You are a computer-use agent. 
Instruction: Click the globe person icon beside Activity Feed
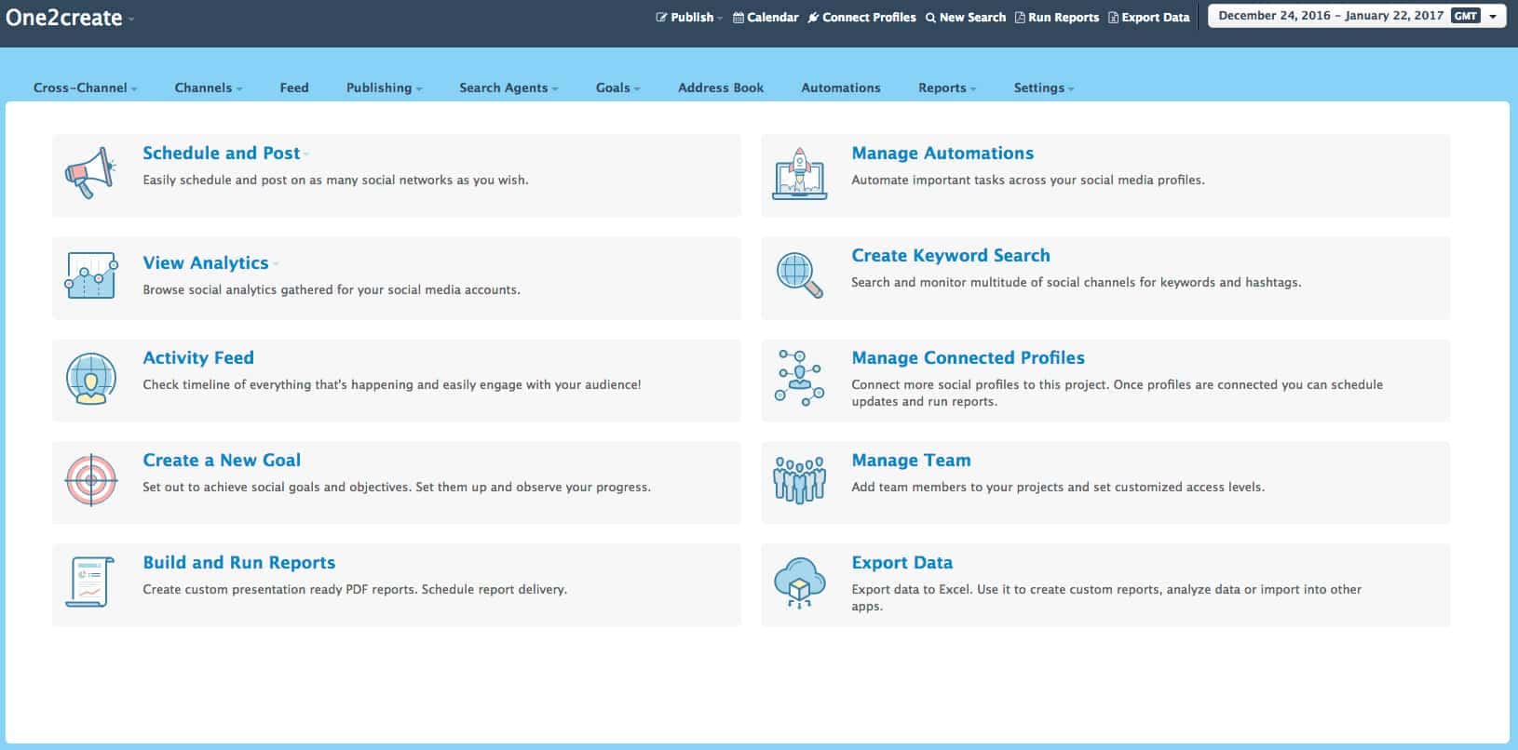pos(90,379)
